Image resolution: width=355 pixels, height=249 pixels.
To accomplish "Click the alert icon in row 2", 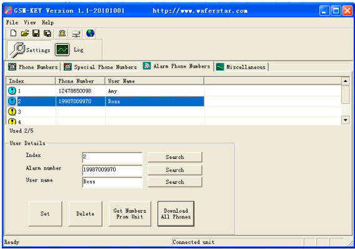I will click(x=12, y=101).
